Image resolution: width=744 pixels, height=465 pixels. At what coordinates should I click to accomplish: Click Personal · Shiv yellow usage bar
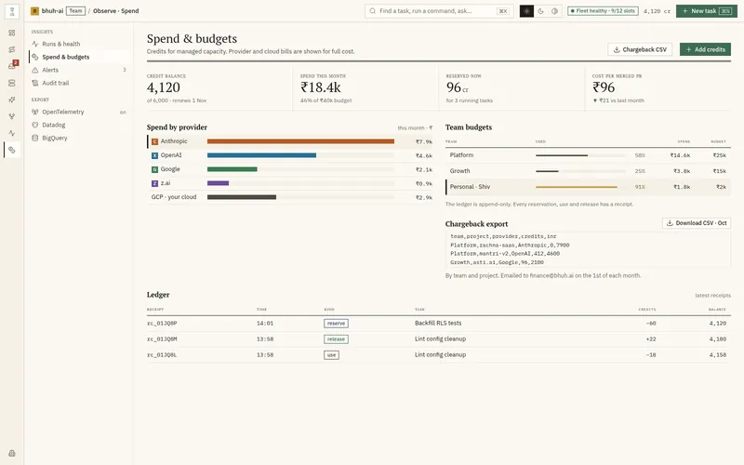click(x=577, y=187)
